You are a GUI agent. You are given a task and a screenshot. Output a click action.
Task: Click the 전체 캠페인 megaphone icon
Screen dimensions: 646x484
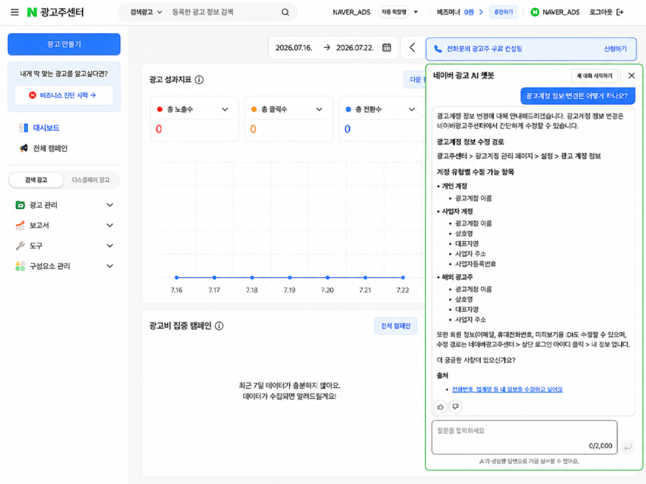click(23, 148)
